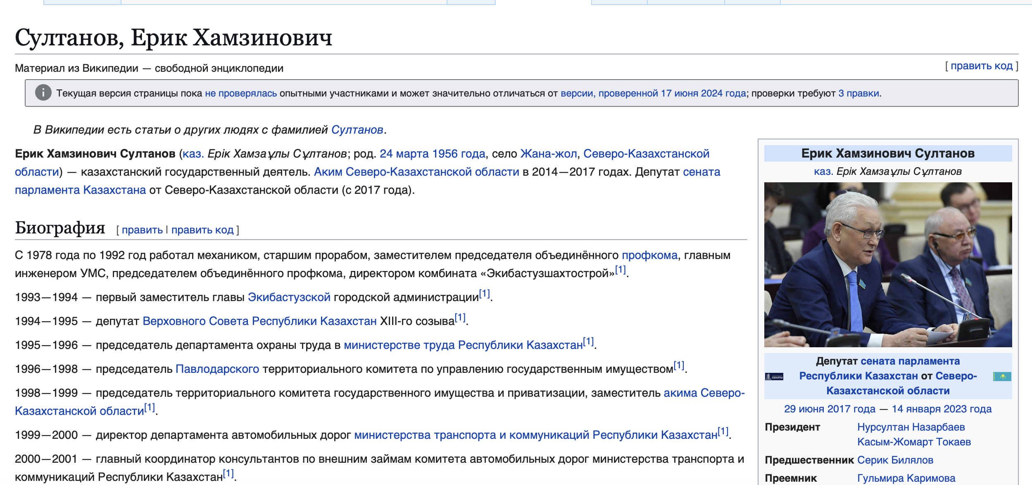Click '3 правки' link in notice
Image resolution: width=1032 pixels, height=485 pixels.
click(x=858, y=93)
